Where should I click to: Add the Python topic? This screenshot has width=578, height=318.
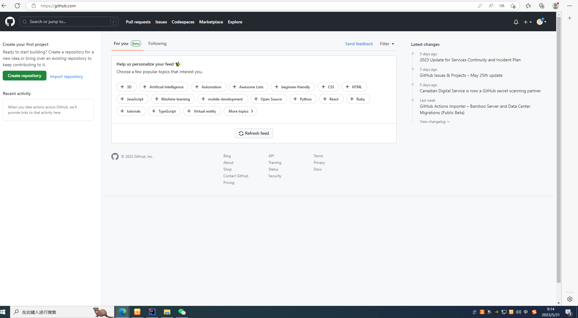pos(303,99)
